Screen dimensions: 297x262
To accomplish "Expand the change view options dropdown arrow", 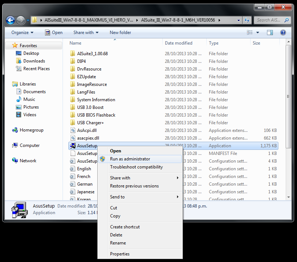I will tap(258, 33).
